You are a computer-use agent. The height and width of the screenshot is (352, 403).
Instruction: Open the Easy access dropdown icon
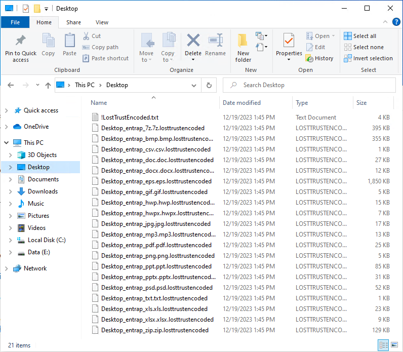point(261,47)
